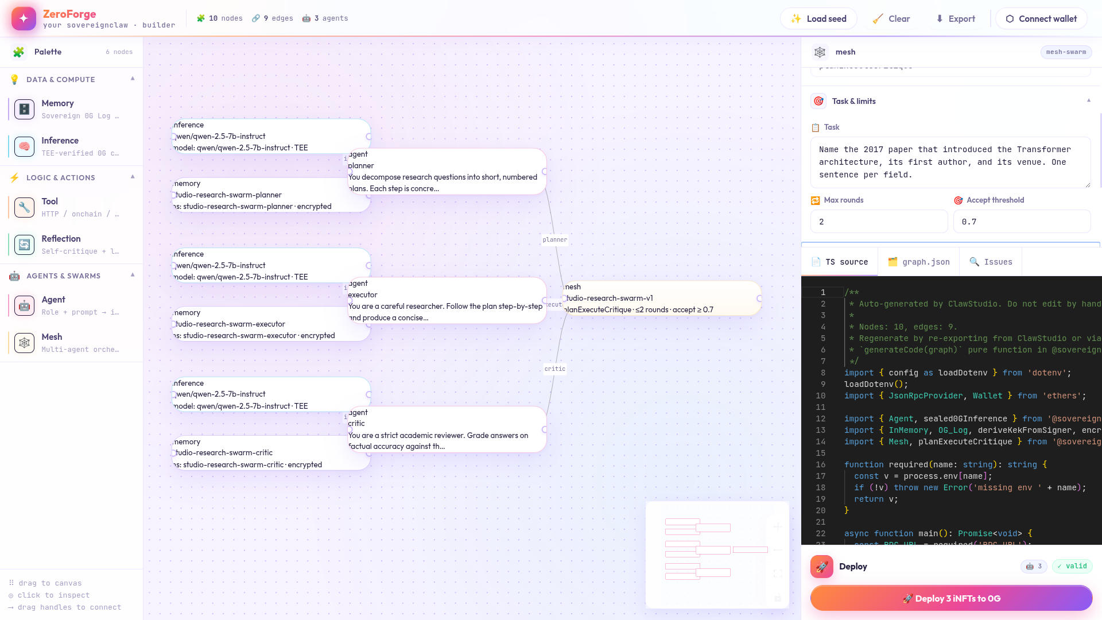This screenshot has width=1102, height=620.
Task: Select the studio-research-swarm-v1 mesh node
Action: coord(663,299)
